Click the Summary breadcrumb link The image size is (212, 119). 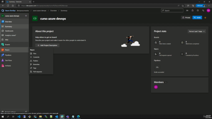pyautogui.click(x=64, y=11)
